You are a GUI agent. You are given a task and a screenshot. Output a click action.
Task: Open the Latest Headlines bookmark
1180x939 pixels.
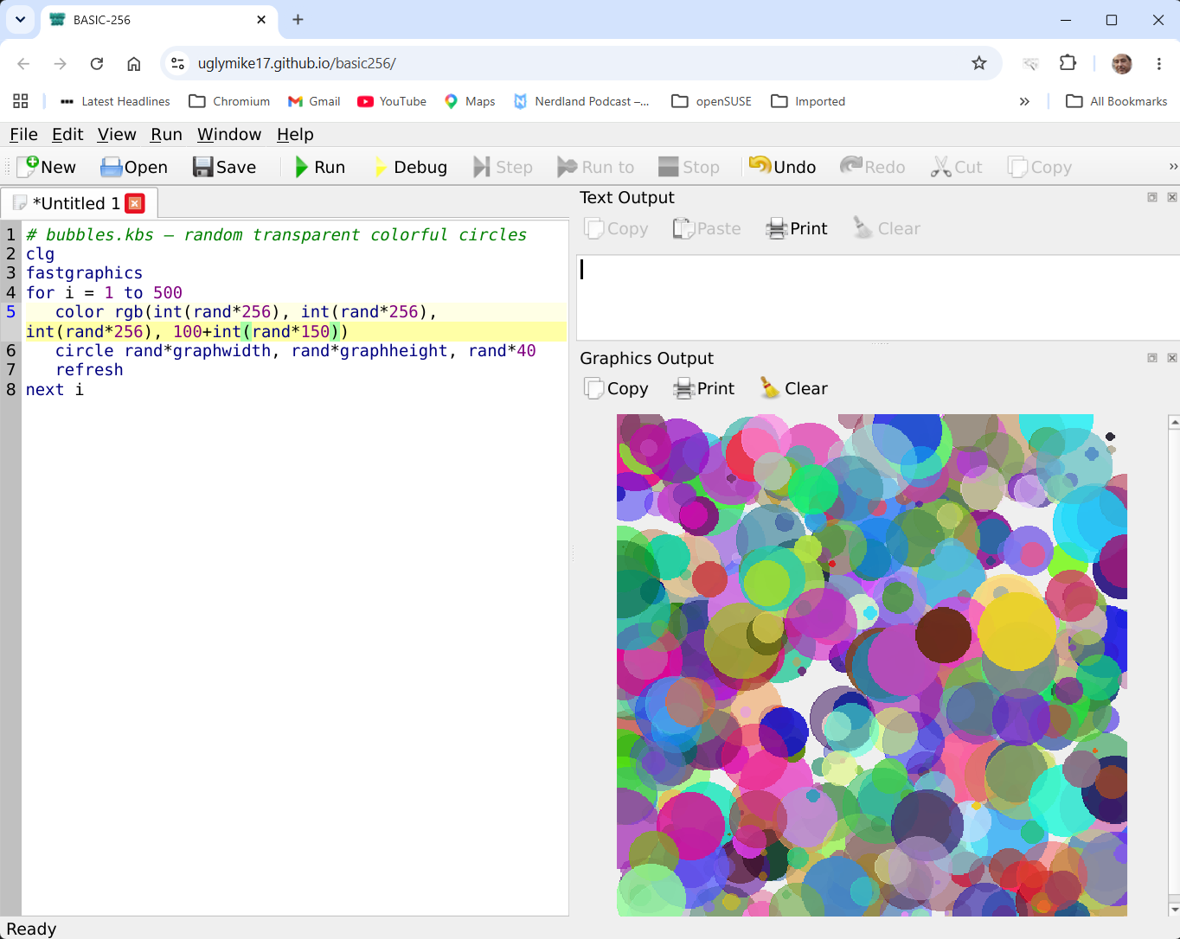(114, 101)
